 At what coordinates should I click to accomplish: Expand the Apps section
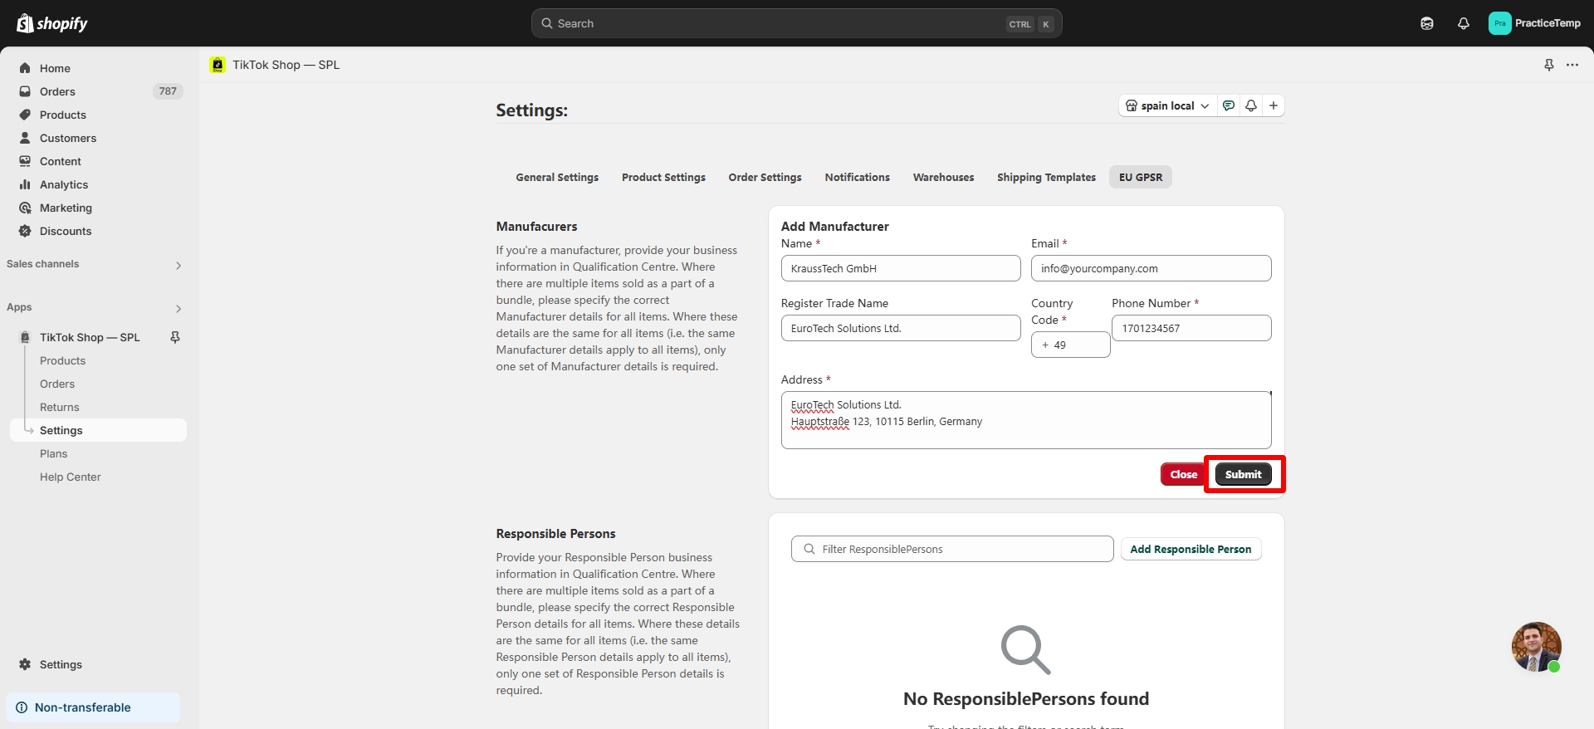point(178,308)
